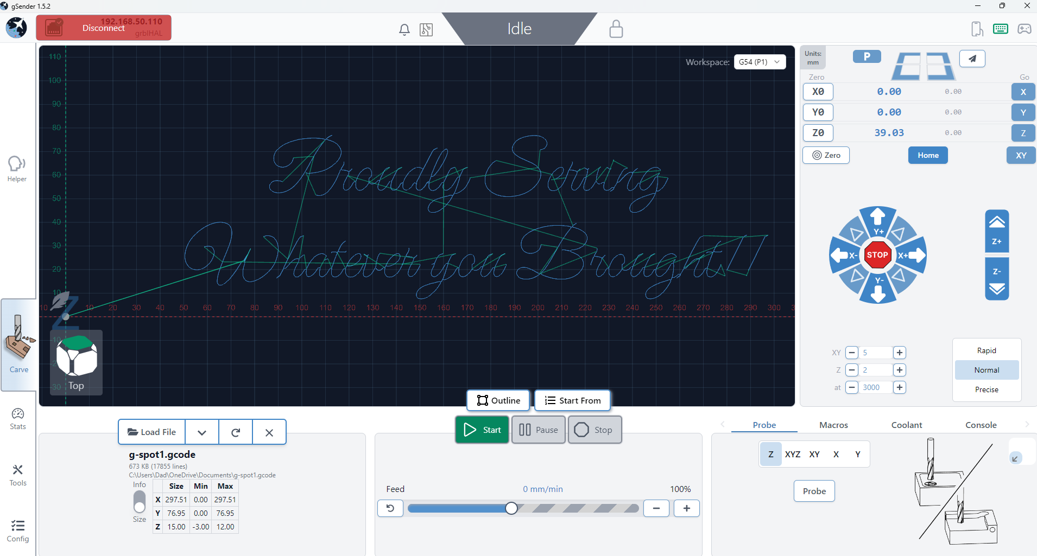Image resolution: width=1037 pixels, height=556 pixels.
Task: Click the red STOP jog button
Action: (x=877, y=255)
